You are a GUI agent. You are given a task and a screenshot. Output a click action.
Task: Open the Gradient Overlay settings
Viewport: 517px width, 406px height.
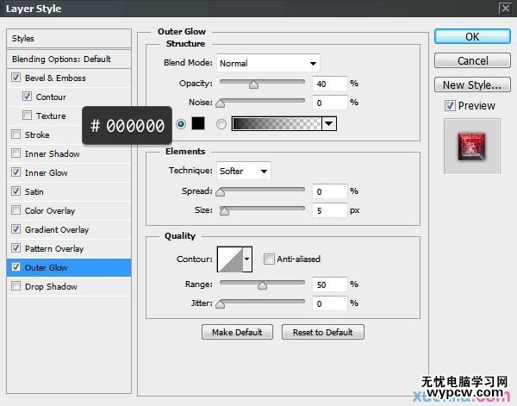[x=57, y=229]
